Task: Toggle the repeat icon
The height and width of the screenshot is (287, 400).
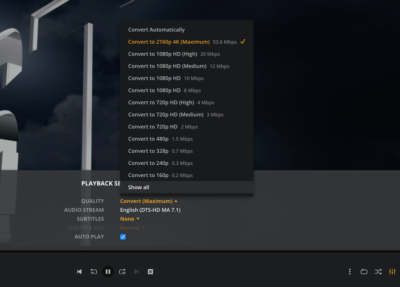Action: click(364, 272)
